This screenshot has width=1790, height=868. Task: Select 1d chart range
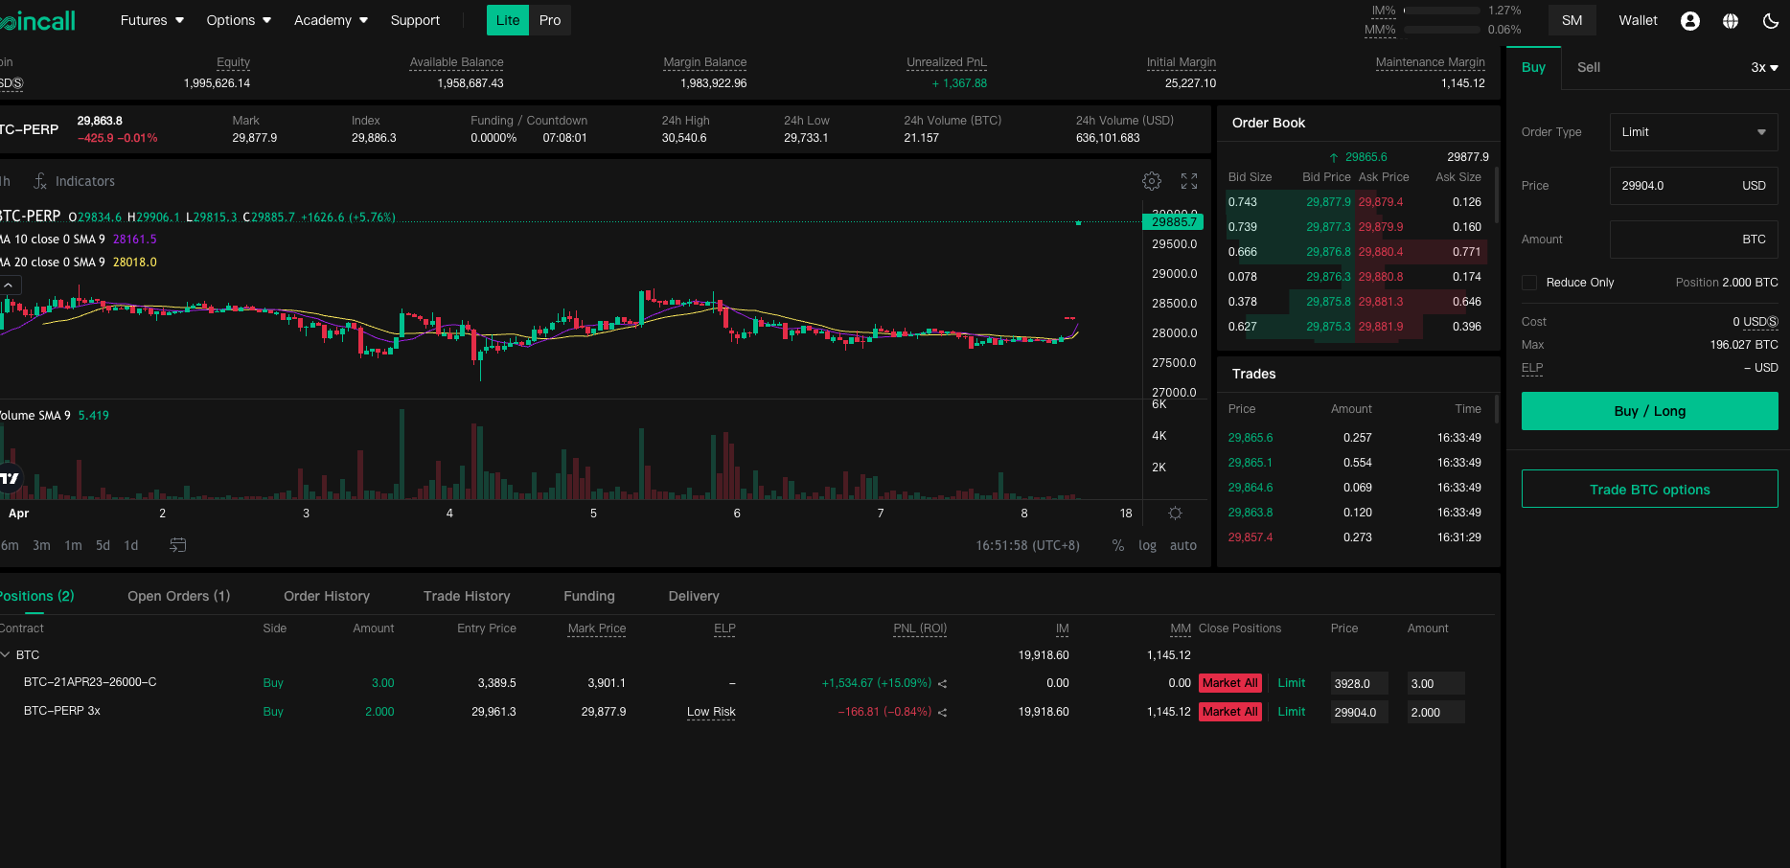[131, 545]
